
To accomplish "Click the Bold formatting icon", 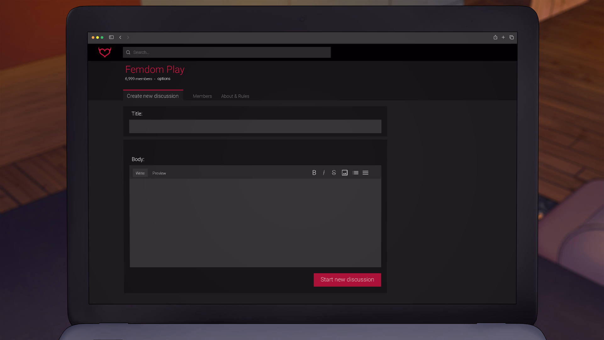I will coord(314,173).
